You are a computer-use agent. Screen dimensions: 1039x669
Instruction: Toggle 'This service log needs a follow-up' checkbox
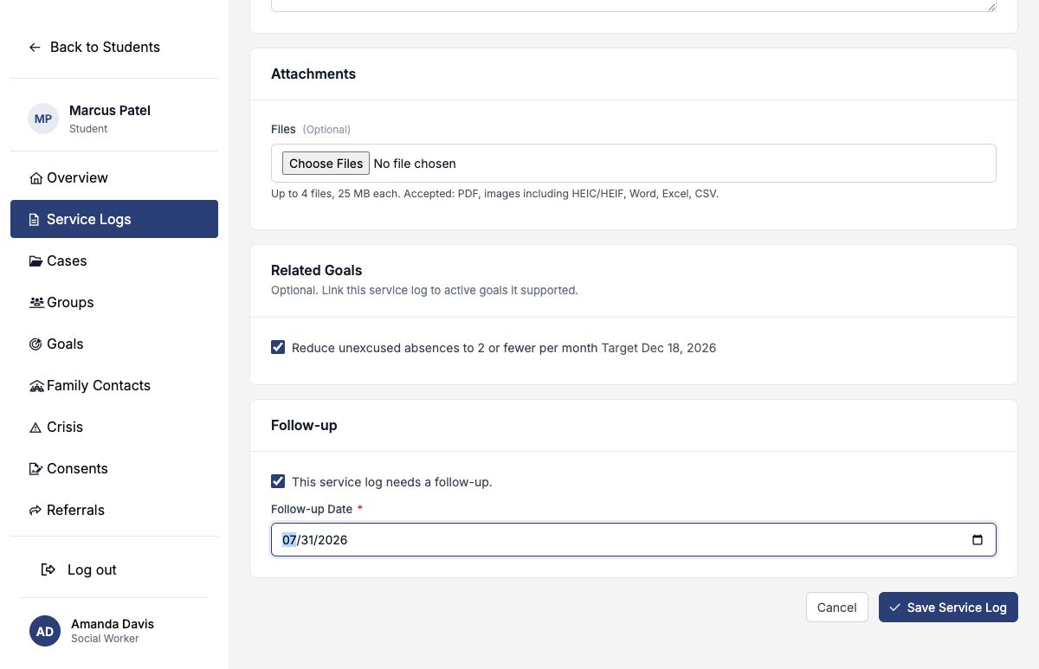click(x=278, y=481)
